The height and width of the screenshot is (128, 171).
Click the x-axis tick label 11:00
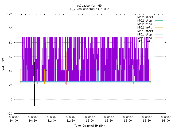(52, 121)
